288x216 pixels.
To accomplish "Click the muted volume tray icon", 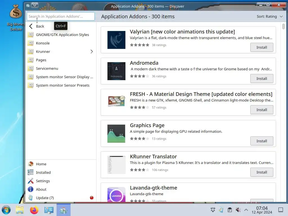I will [238, 210].
